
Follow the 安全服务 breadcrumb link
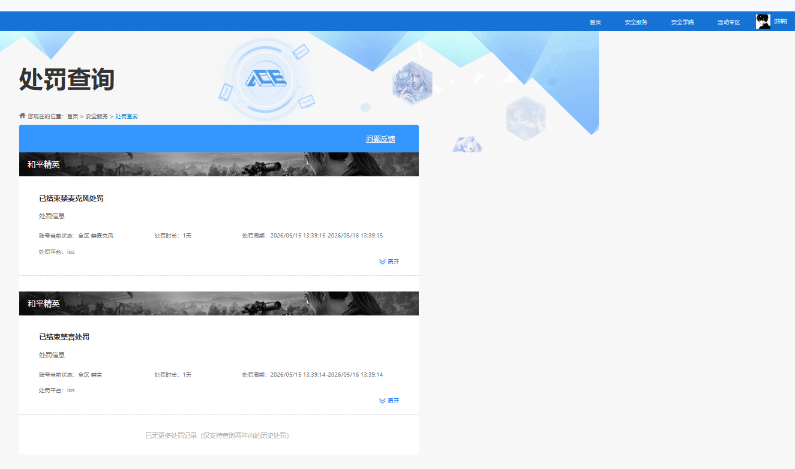(97, 116)
